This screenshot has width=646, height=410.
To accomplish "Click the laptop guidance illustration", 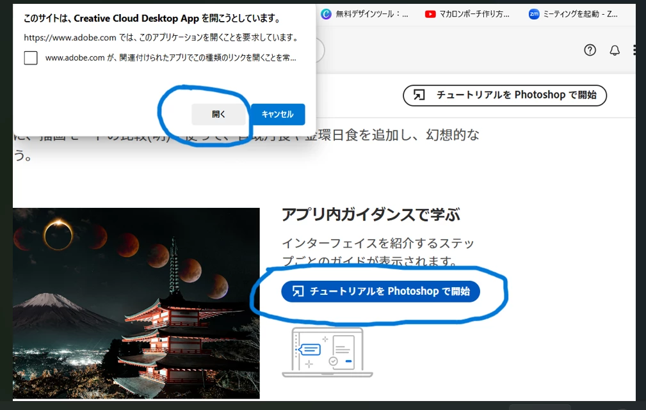I will pos(328,352).
